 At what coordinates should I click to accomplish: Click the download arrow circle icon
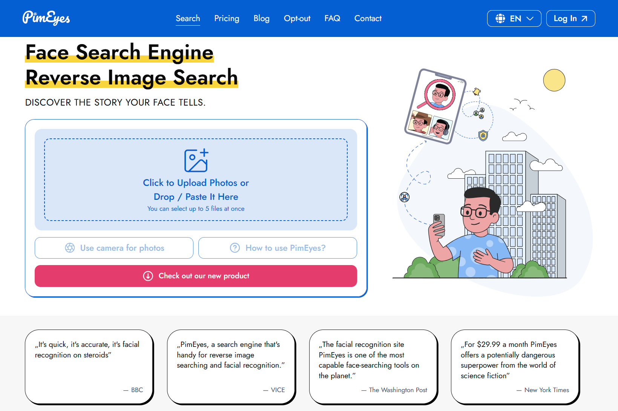pos(148,276)
